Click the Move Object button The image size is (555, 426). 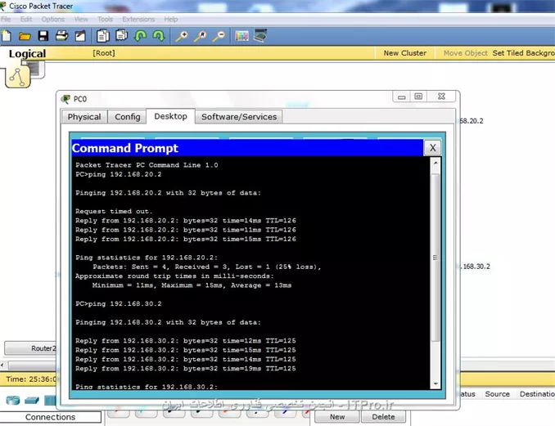click(x=466, y=53)
